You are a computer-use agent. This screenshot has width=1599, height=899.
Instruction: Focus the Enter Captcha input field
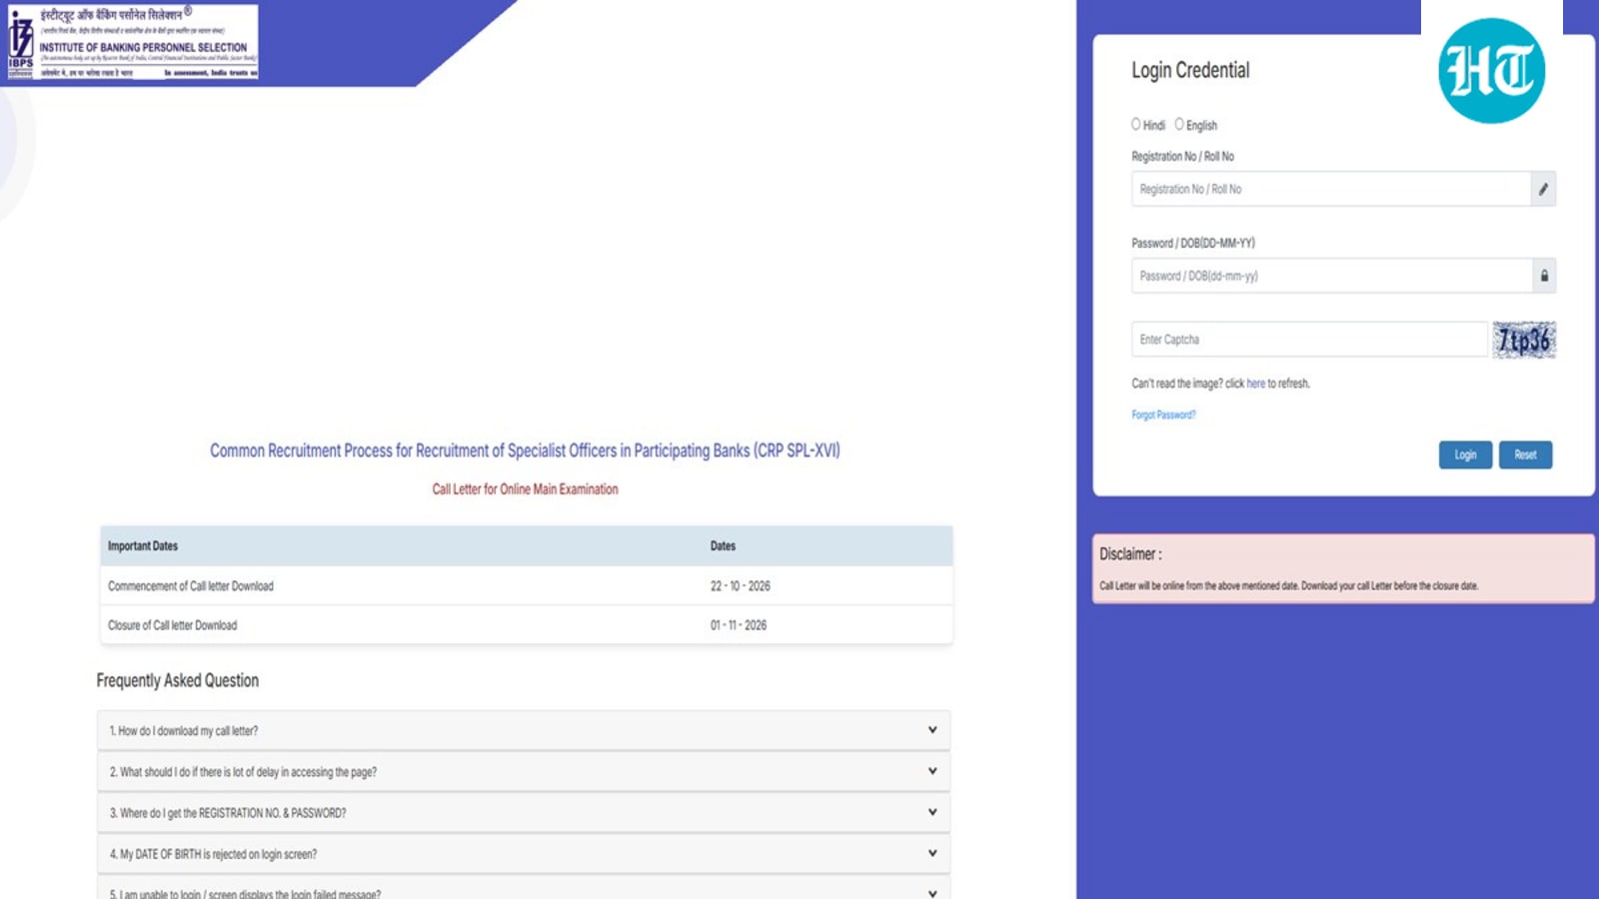1310,340
